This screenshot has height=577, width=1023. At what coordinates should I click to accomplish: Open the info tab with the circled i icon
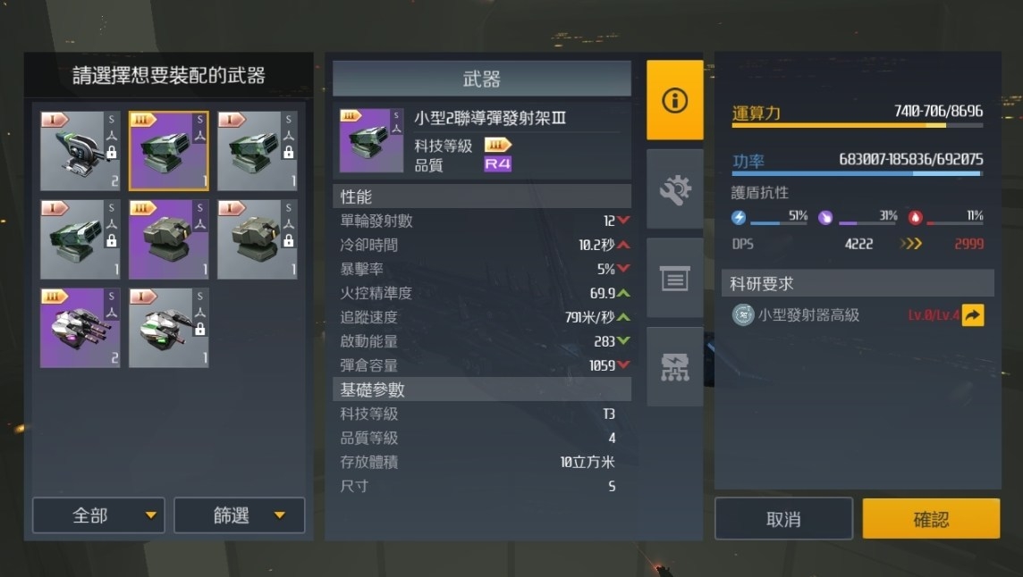tap(674, 100)
